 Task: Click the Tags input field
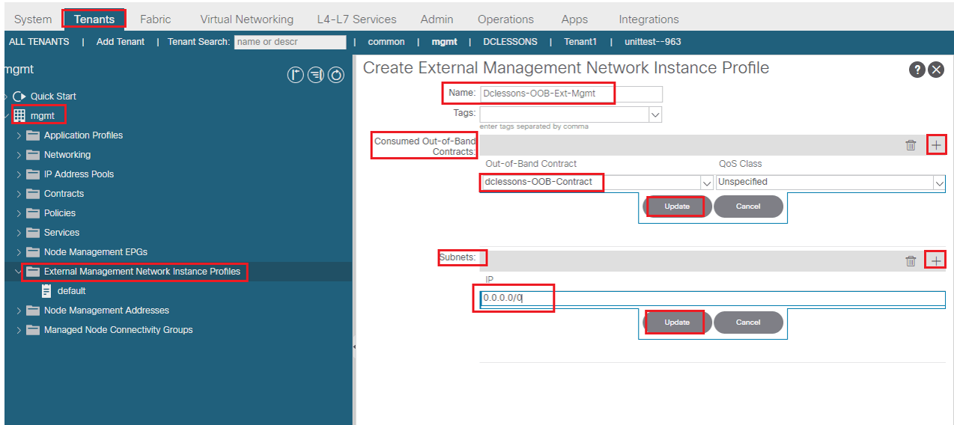(564, 114)
